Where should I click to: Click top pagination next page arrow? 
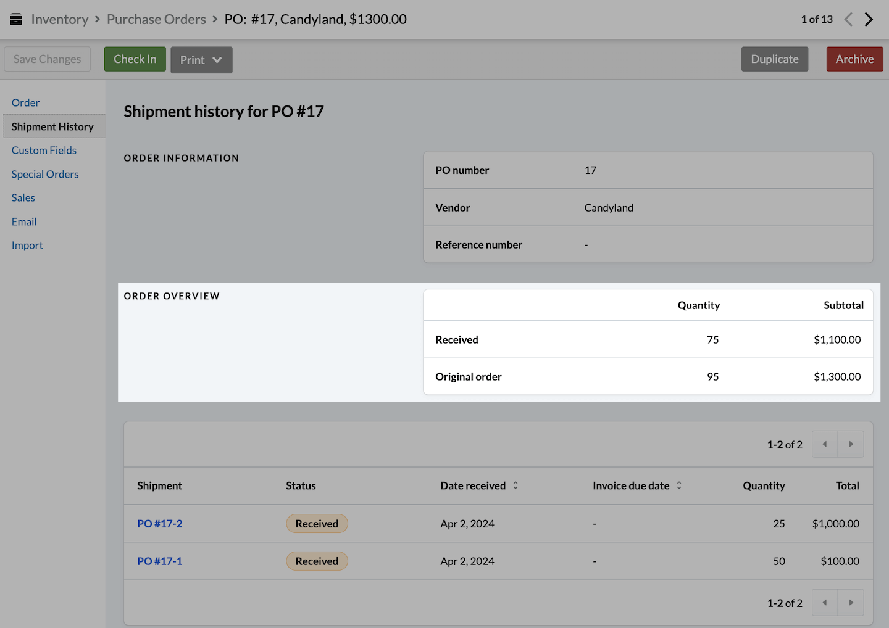[x=851, y=444]
